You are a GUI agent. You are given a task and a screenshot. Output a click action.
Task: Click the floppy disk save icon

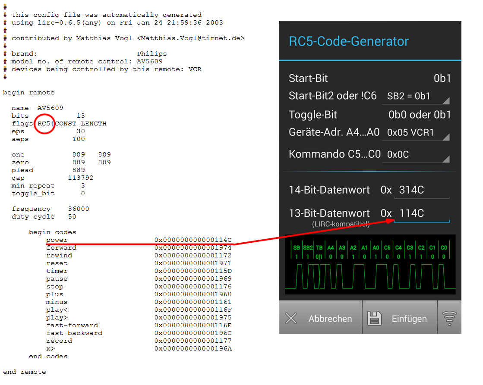375,319
